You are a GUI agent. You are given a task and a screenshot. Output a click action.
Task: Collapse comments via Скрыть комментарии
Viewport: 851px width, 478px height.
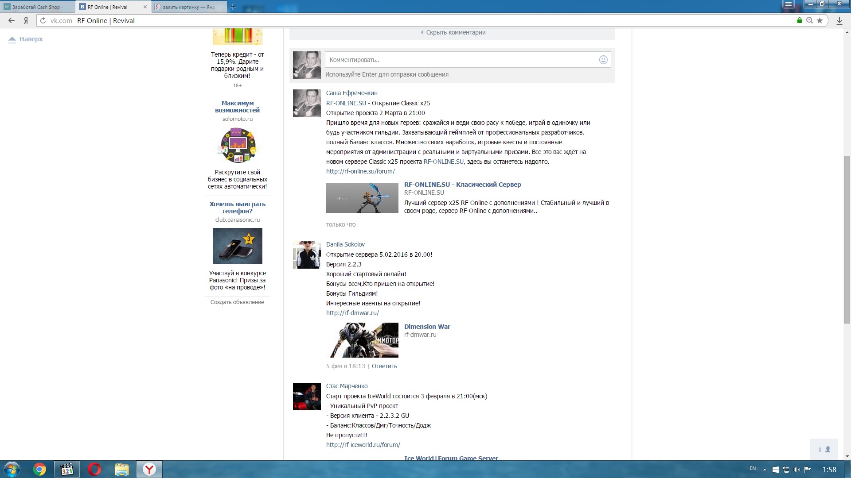[455, 32]
